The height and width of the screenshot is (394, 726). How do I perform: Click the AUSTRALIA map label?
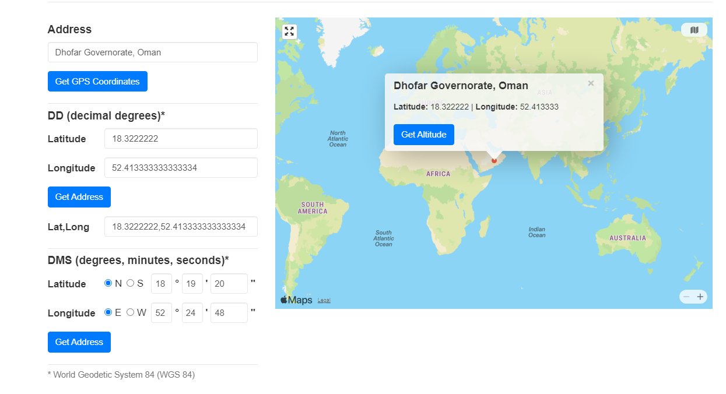click(627, 238)
